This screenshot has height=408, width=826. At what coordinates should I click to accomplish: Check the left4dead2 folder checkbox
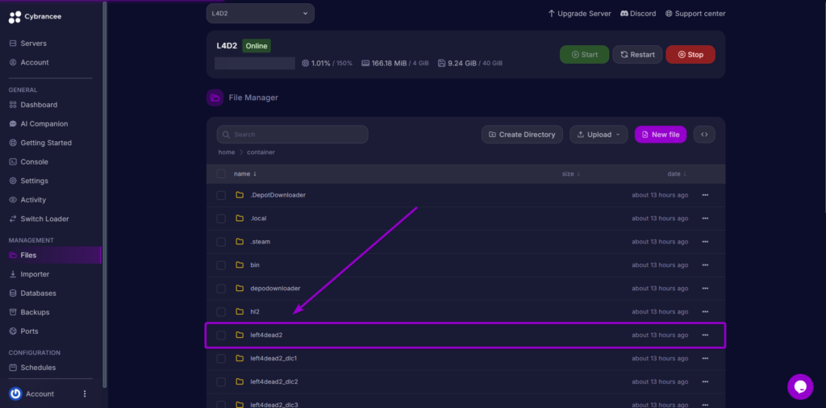221,335
